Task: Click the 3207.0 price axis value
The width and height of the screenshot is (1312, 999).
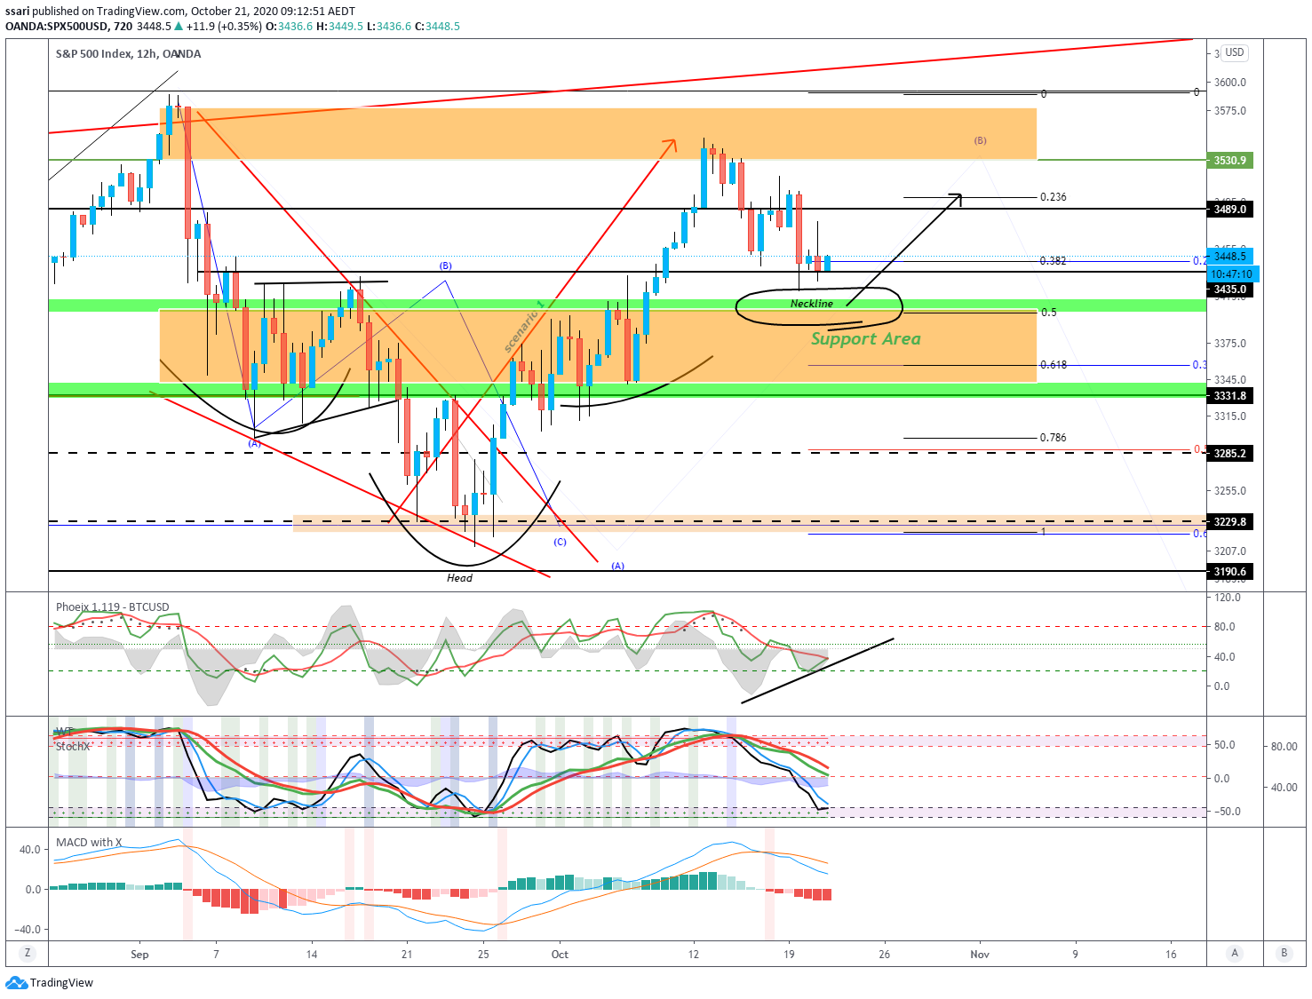Action: [x=1230, y=551]
